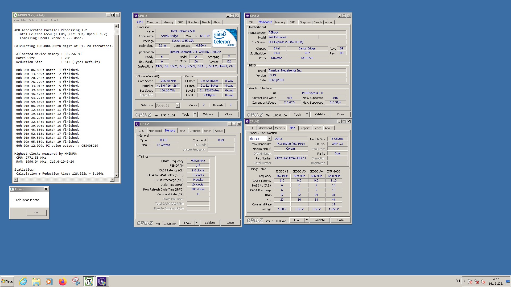Click CPU-Z CPU window title icon

click(x=136, y=16)
